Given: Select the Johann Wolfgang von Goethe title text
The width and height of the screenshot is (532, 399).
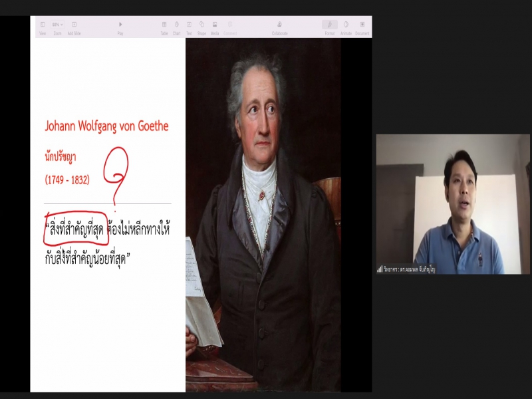Looking at the screenshot, I should click(x=106, y=126).
